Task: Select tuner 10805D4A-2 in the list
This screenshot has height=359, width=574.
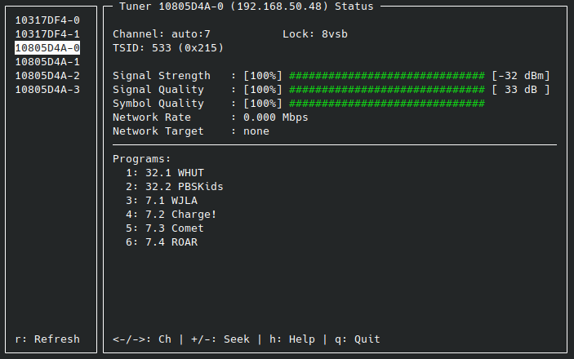Action: (x=47, y=75)
